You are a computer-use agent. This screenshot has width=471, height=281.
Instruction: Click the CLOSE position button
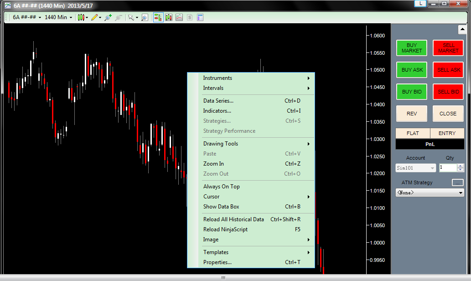(x=448, y=114)
